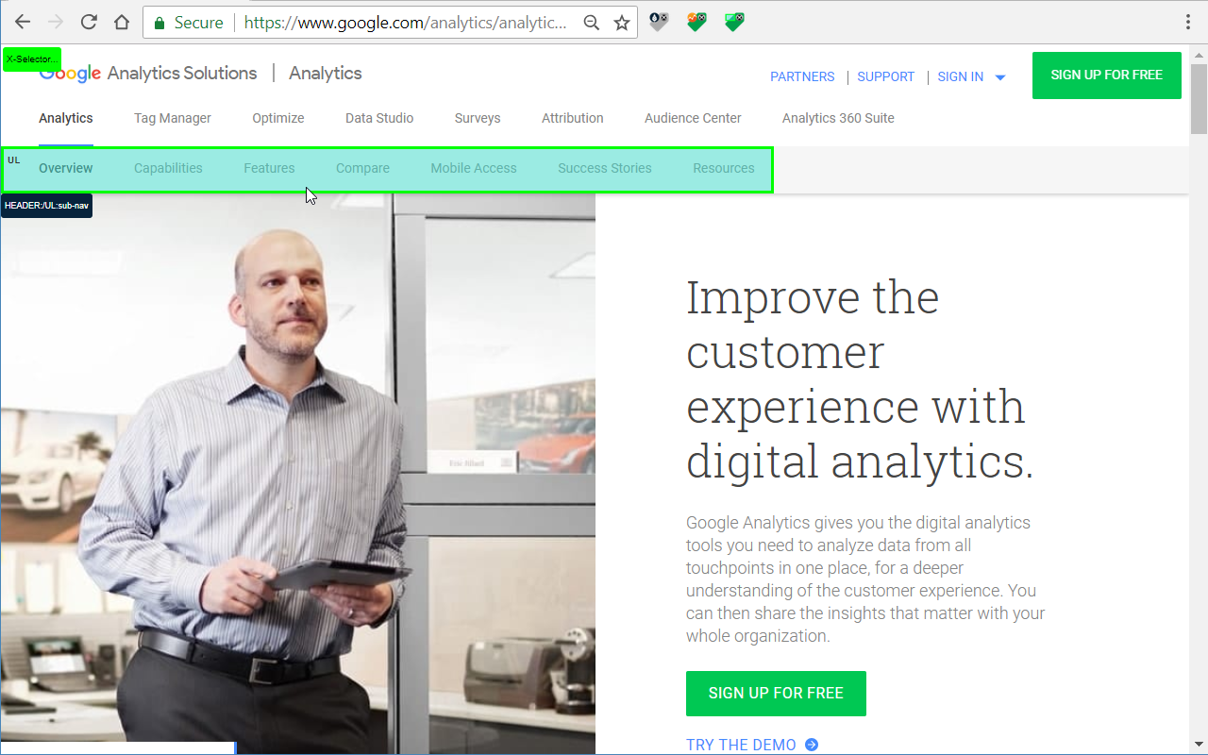The height and width of the screenshot is (755, 1208).
Task: Reload the page with the refresh icon
Action: (89, 22)
